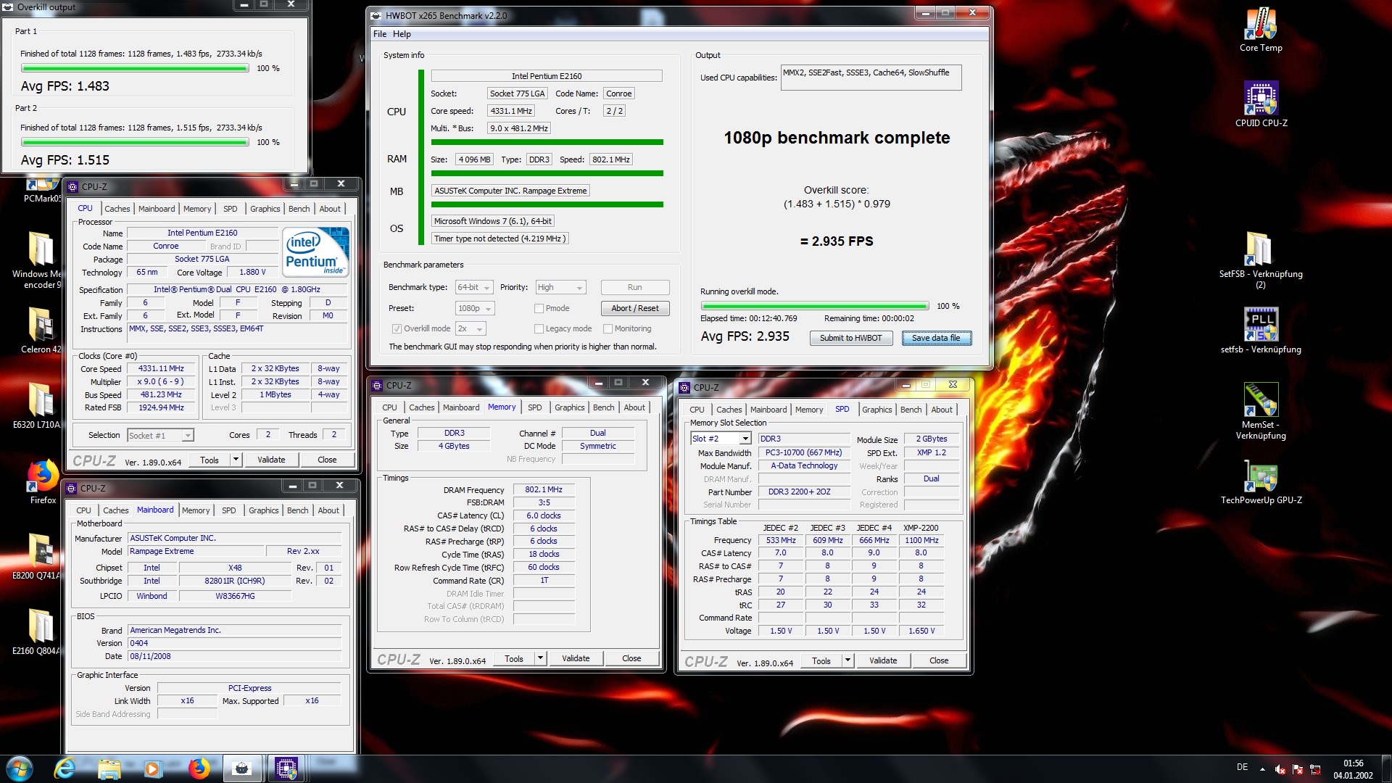The width and height of the screenshot is (1392, 783).
Task: Toggle the Legacy mode checkbox
Action: (539, 328)
